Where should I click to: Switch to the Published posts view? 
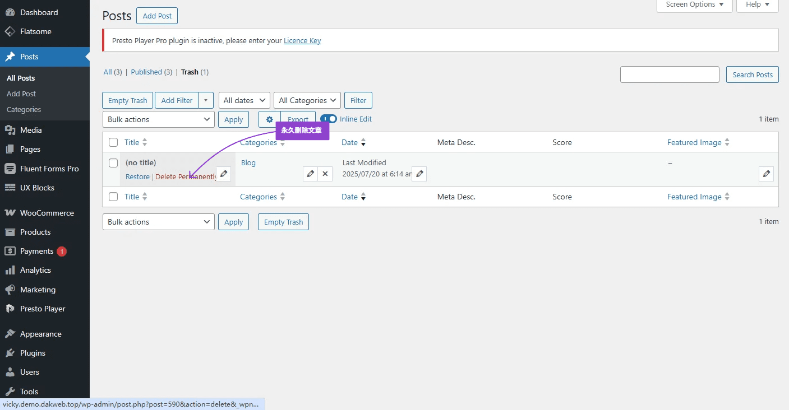tap(146, 72)
